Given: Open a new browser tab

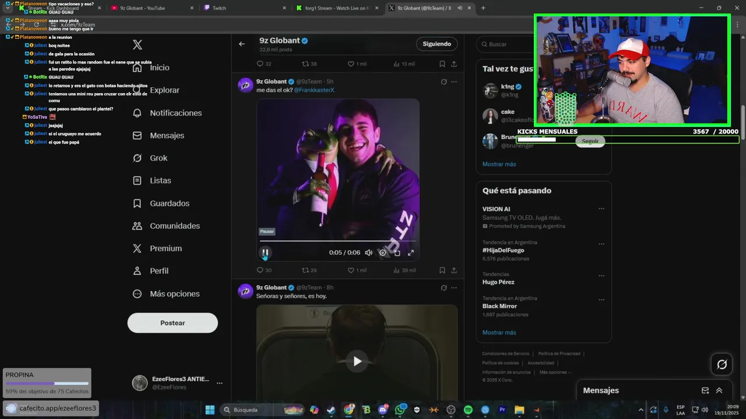Looking at the screenshot, I should [x=483, y=8].
